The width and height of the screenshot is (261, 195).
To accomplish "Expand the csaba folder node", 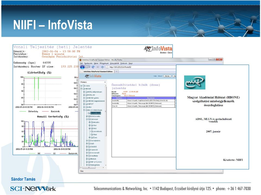I will click(x=81, y=86).
